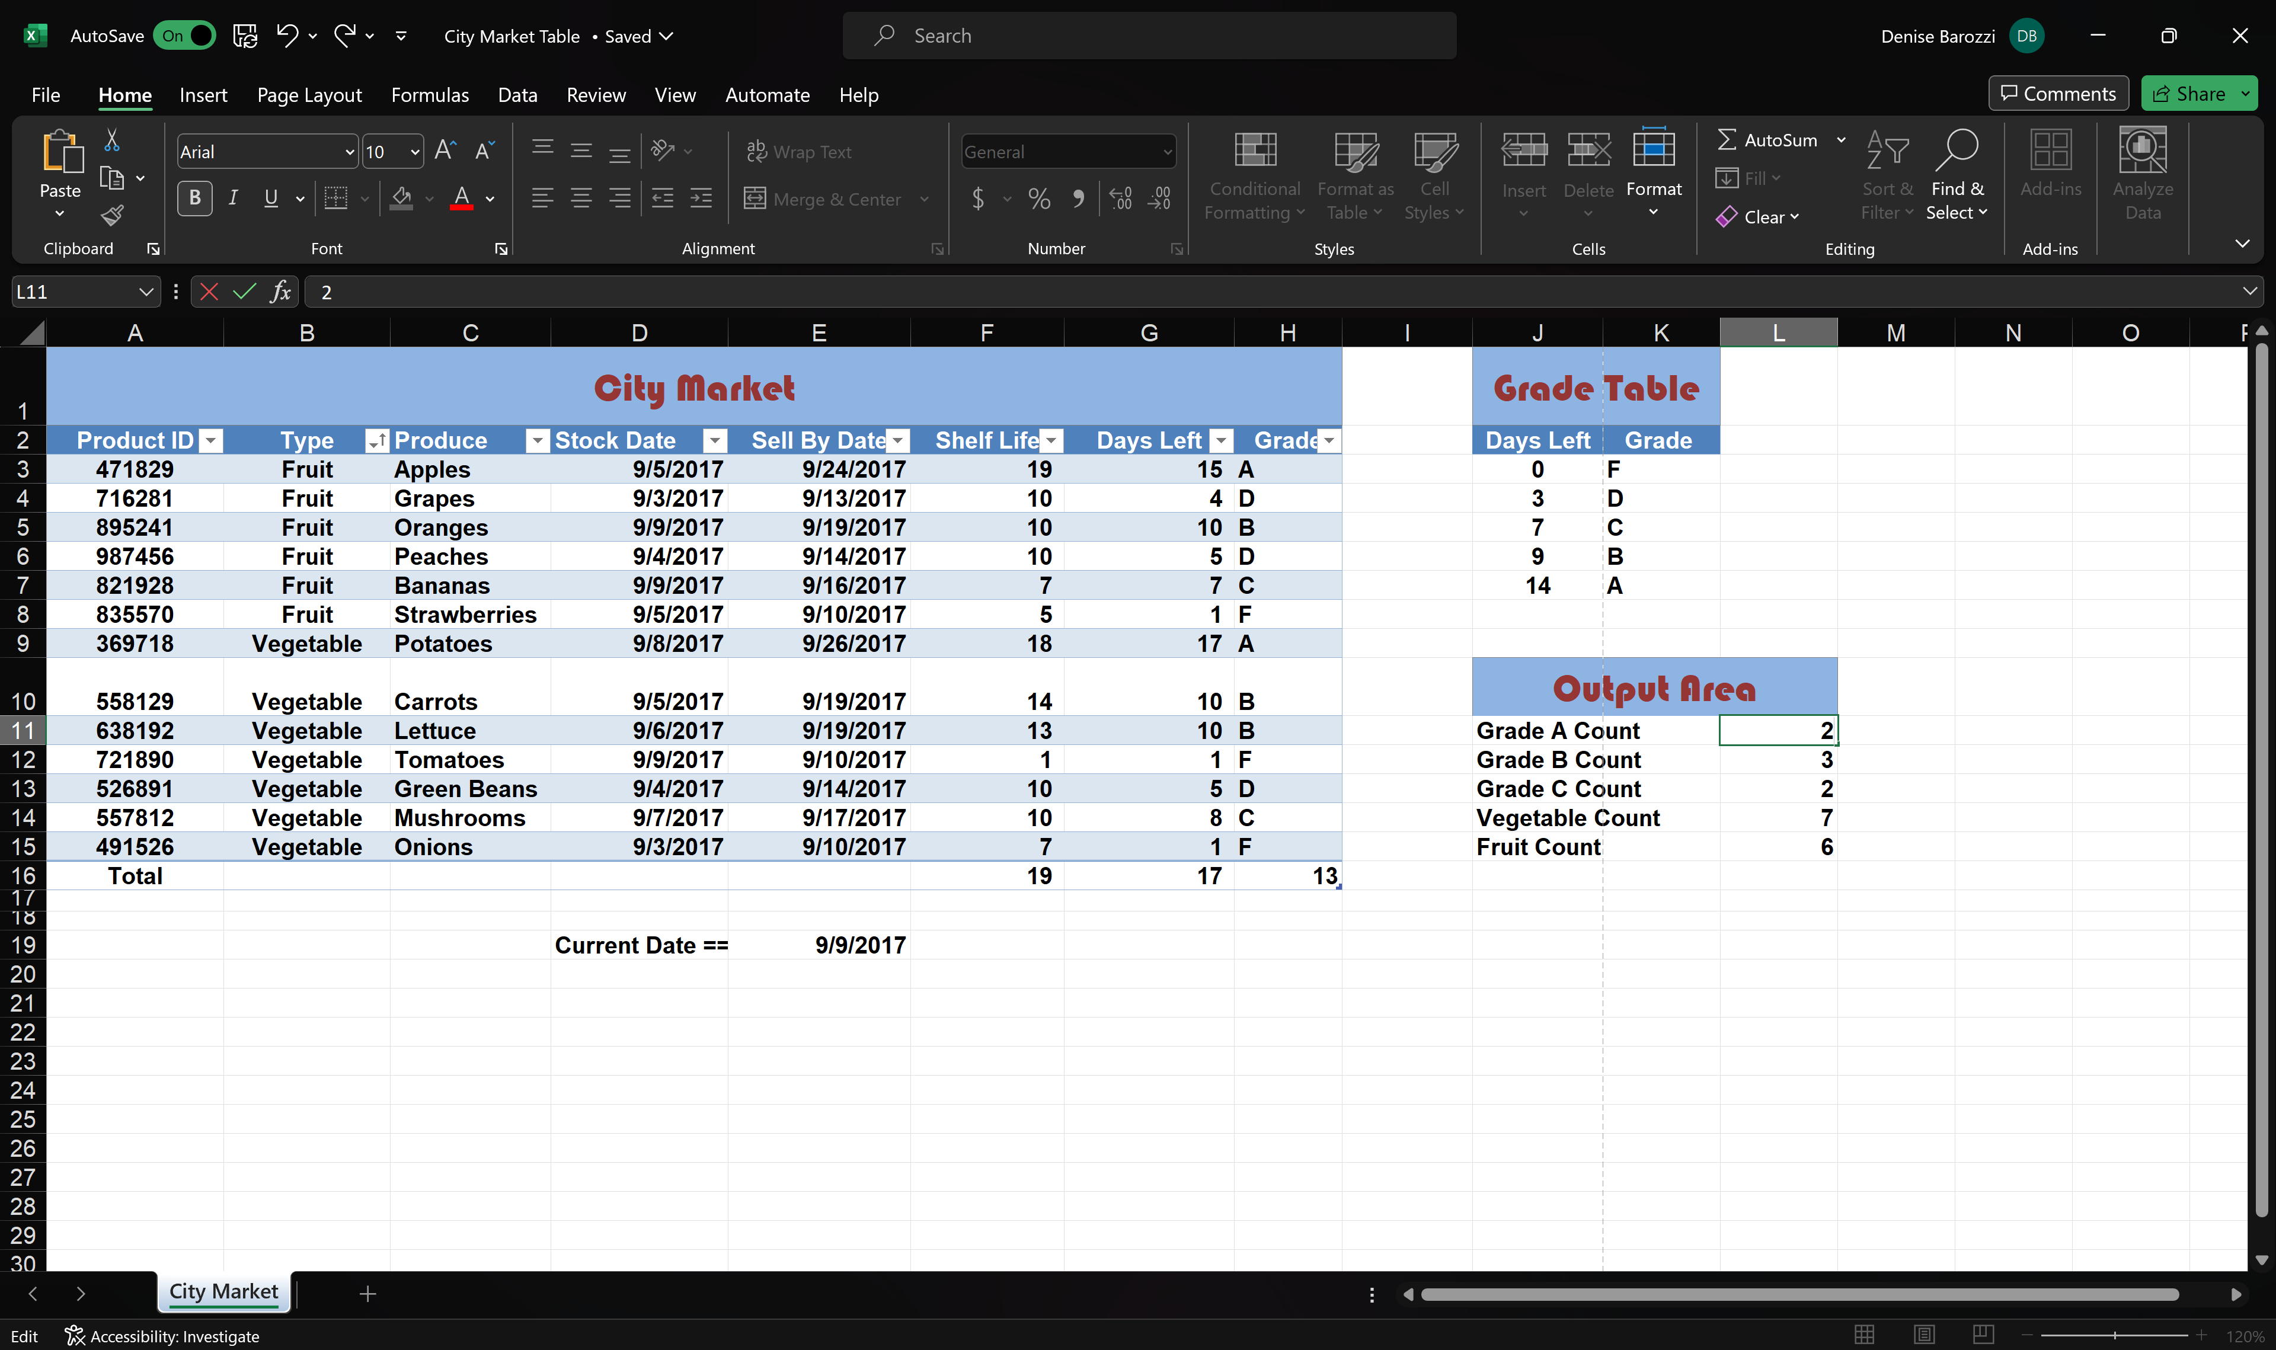This screenshot has height=1350, width=2276.
Task: Click the Insert Function fx icon
Action: coord(280,292)
